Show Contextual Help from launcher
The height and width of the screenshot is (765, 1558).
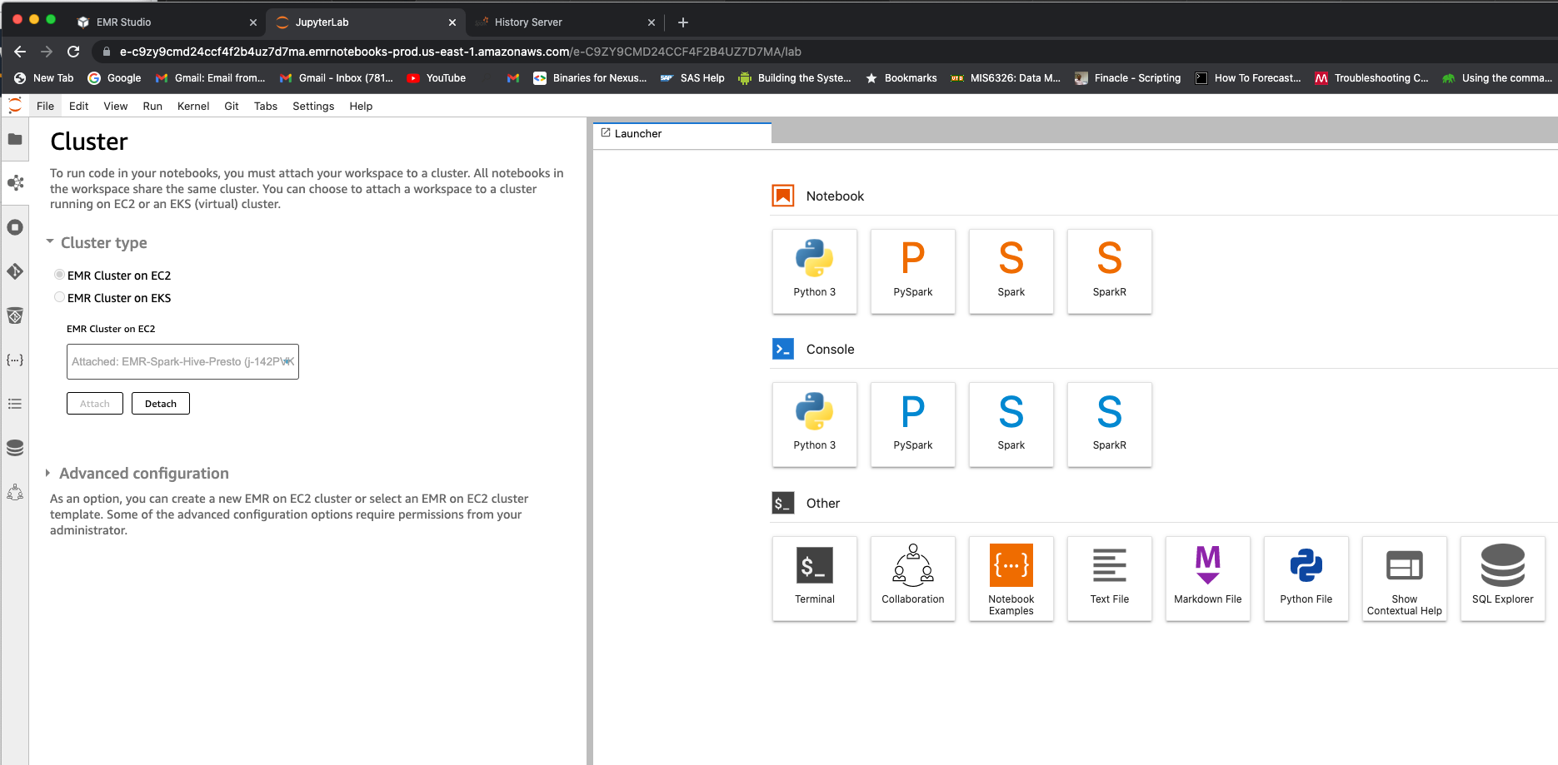click(1405, 579)
